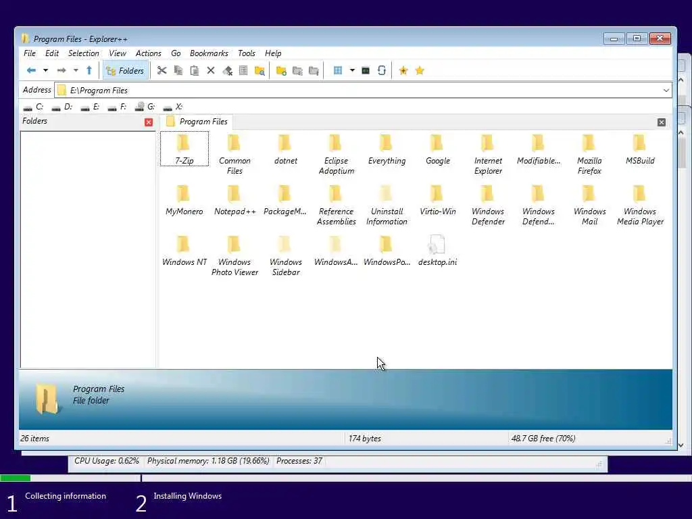The image size is (692, 519).
Task: Switch to drive X:
Action: point(172,107)
